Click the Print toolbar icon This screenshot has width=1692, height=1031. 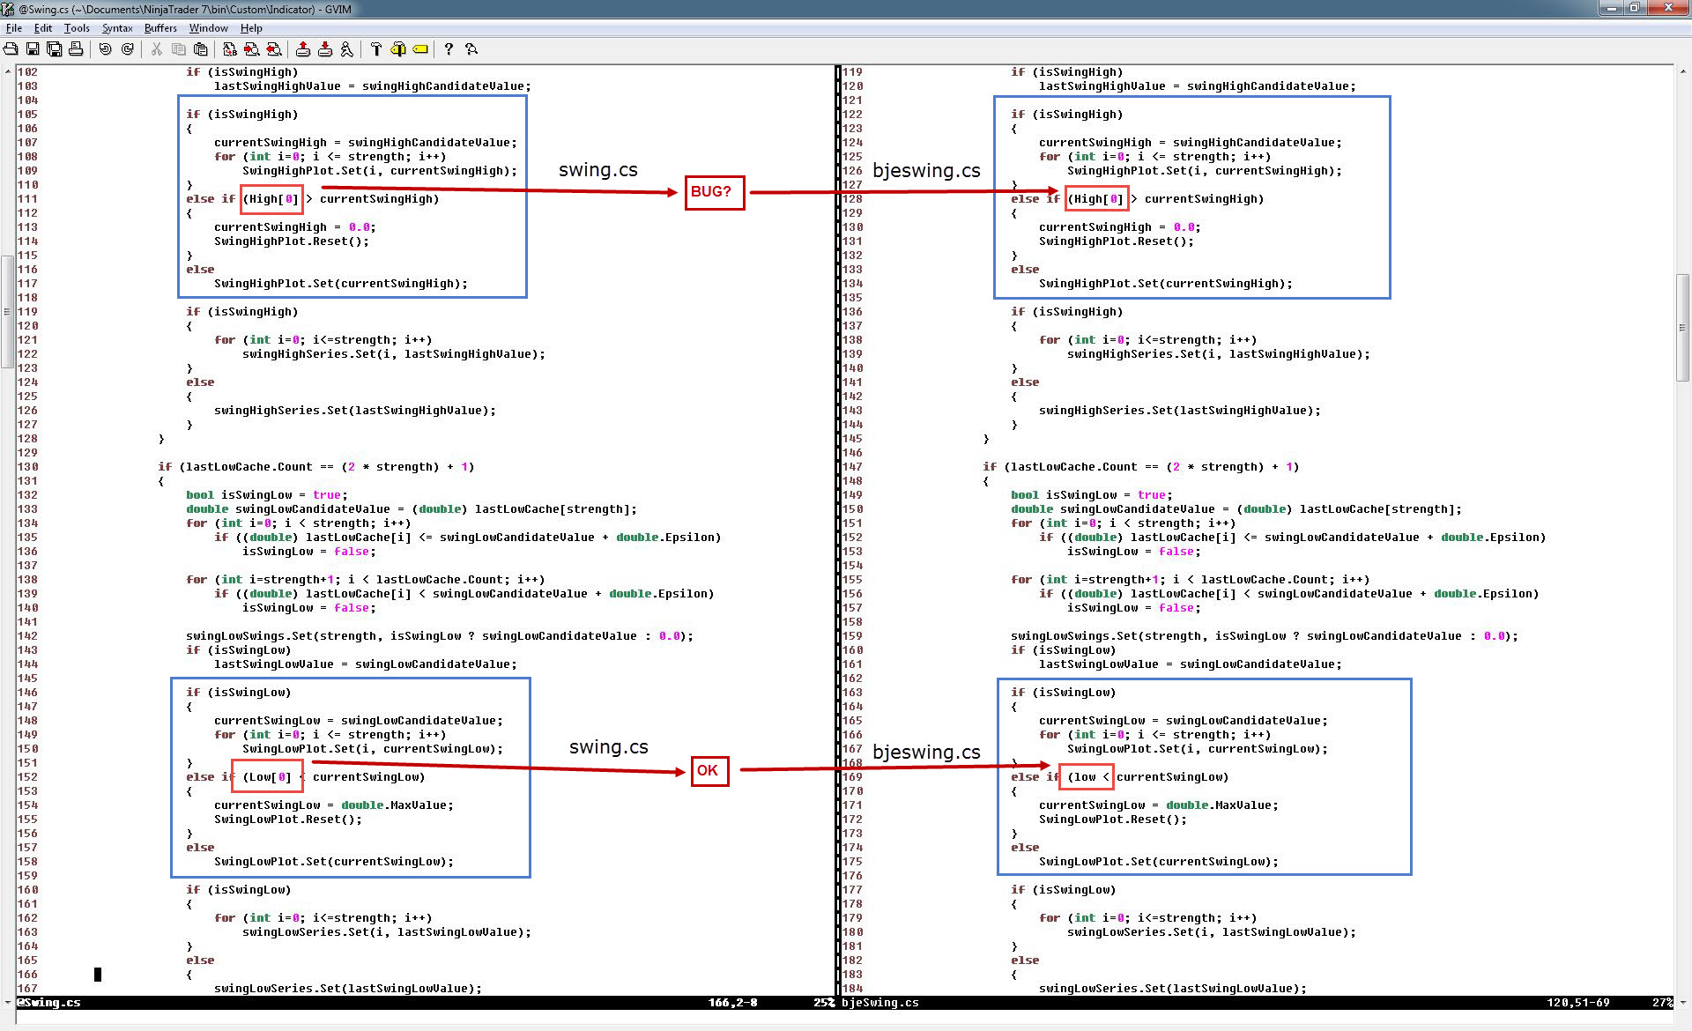[x=76, y=49]
